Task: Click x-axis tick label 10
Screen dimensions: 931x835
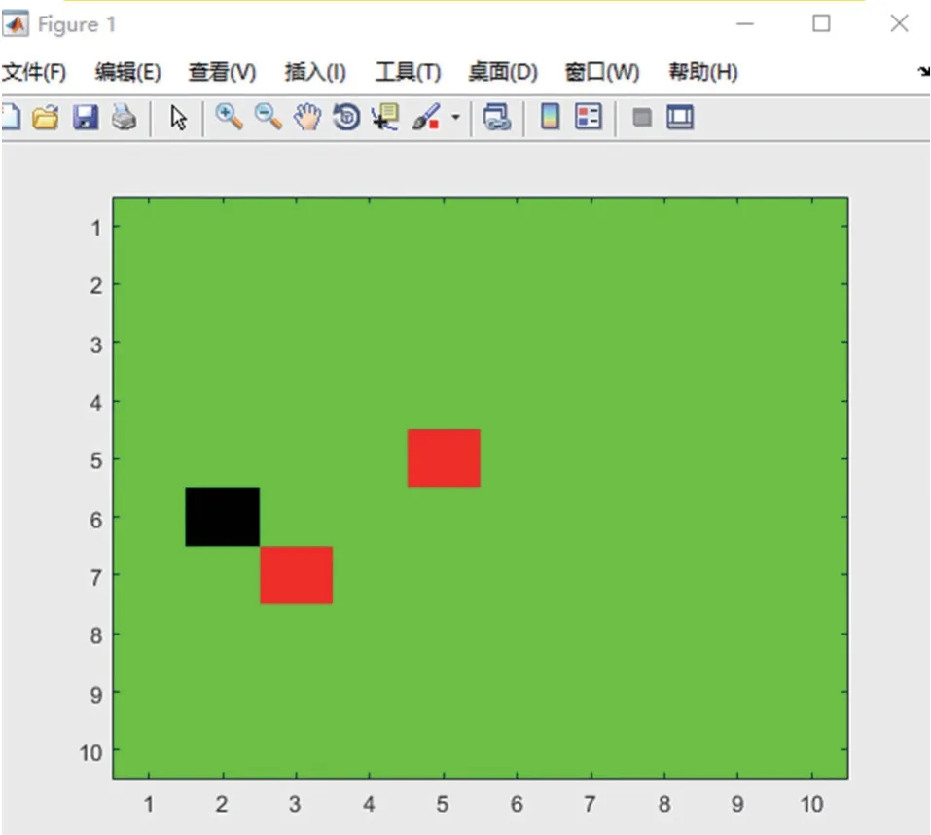Action: tap(811, 804)
